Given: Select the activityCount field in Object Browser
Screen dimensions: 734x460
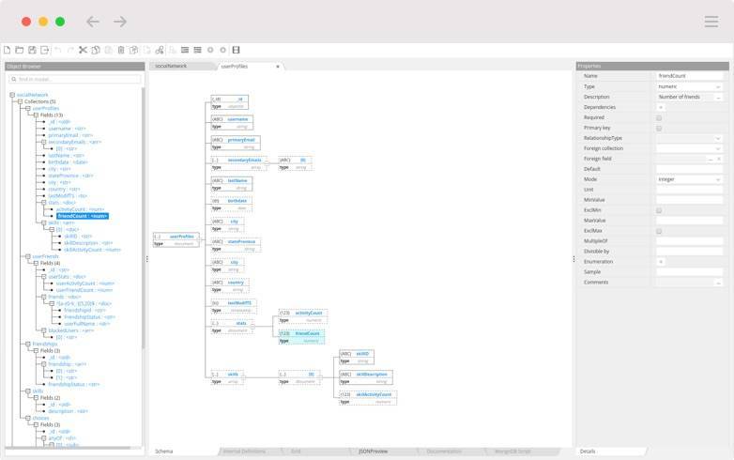Looking at the screenshot, I should click(83, 209).
